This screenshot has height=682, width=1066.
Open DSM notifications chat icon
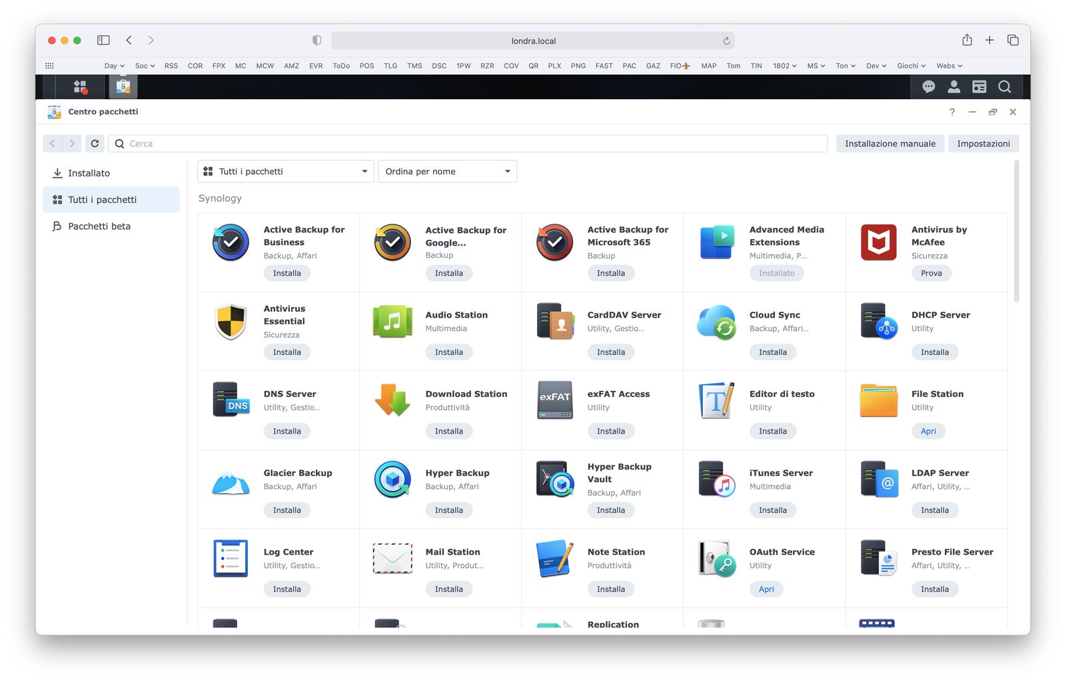click(929, 87)
